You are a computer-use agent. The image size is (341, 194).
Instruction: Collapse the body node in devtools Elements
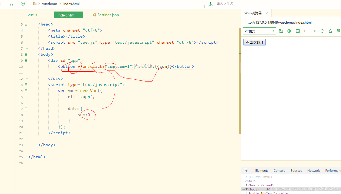(247, 189)
